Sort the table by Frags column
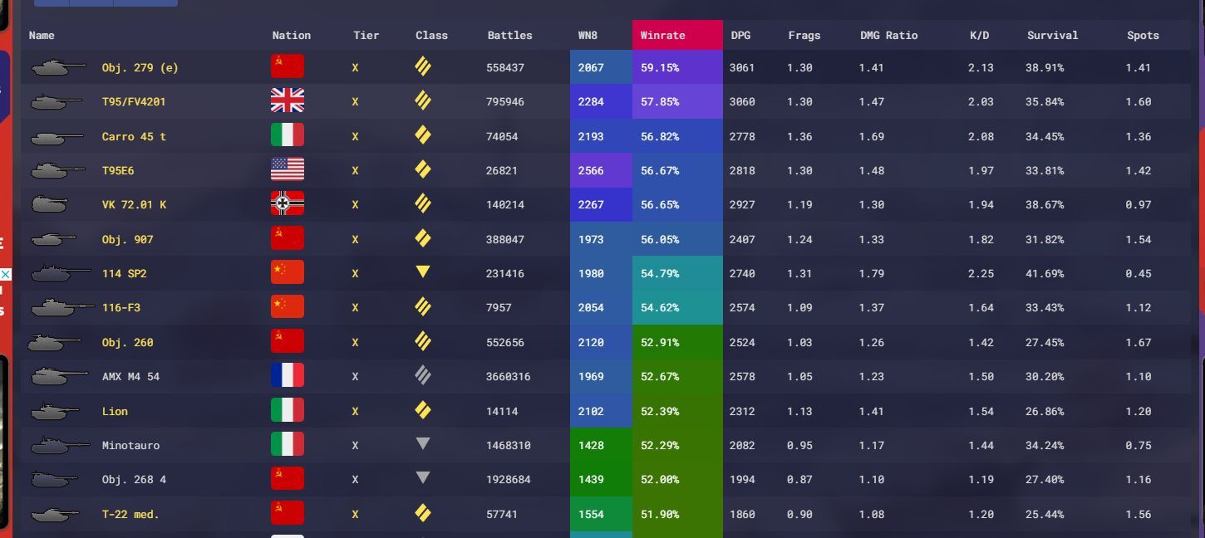The height and width of the screenshot is (538, 1205). [804, 35]
